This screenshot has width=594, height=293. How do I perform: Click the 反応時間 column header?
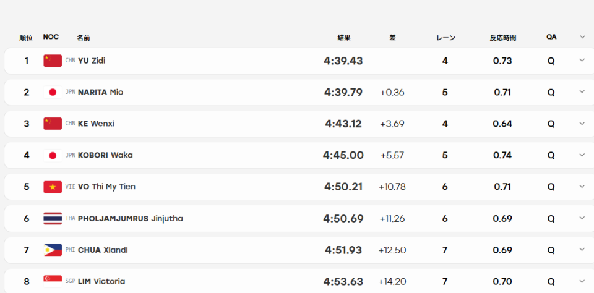point(502,38)
